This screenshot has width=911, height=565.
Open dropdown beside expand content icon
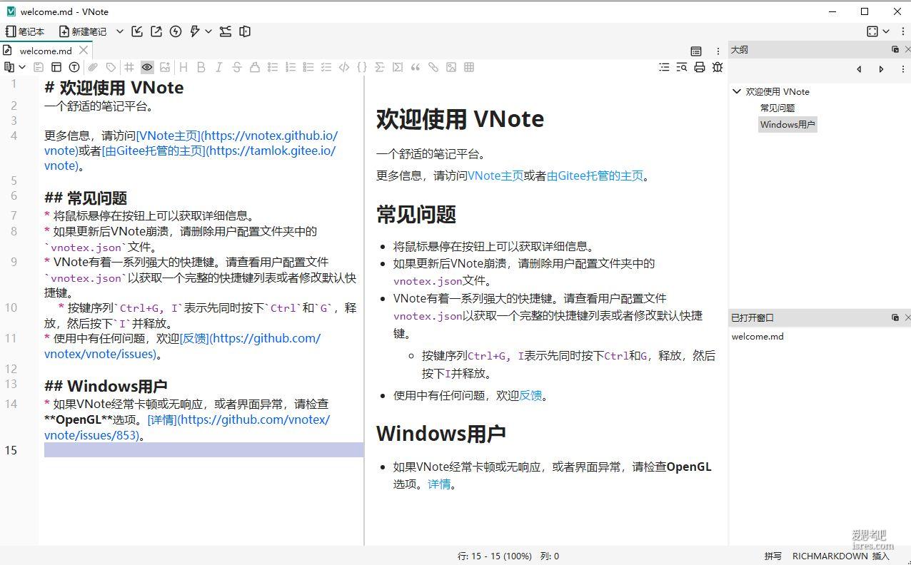886,31
